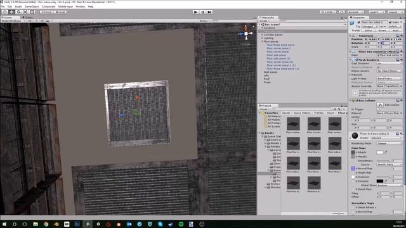Click the Position X input field
Screen dimensions: 406x228
point(372,39)
